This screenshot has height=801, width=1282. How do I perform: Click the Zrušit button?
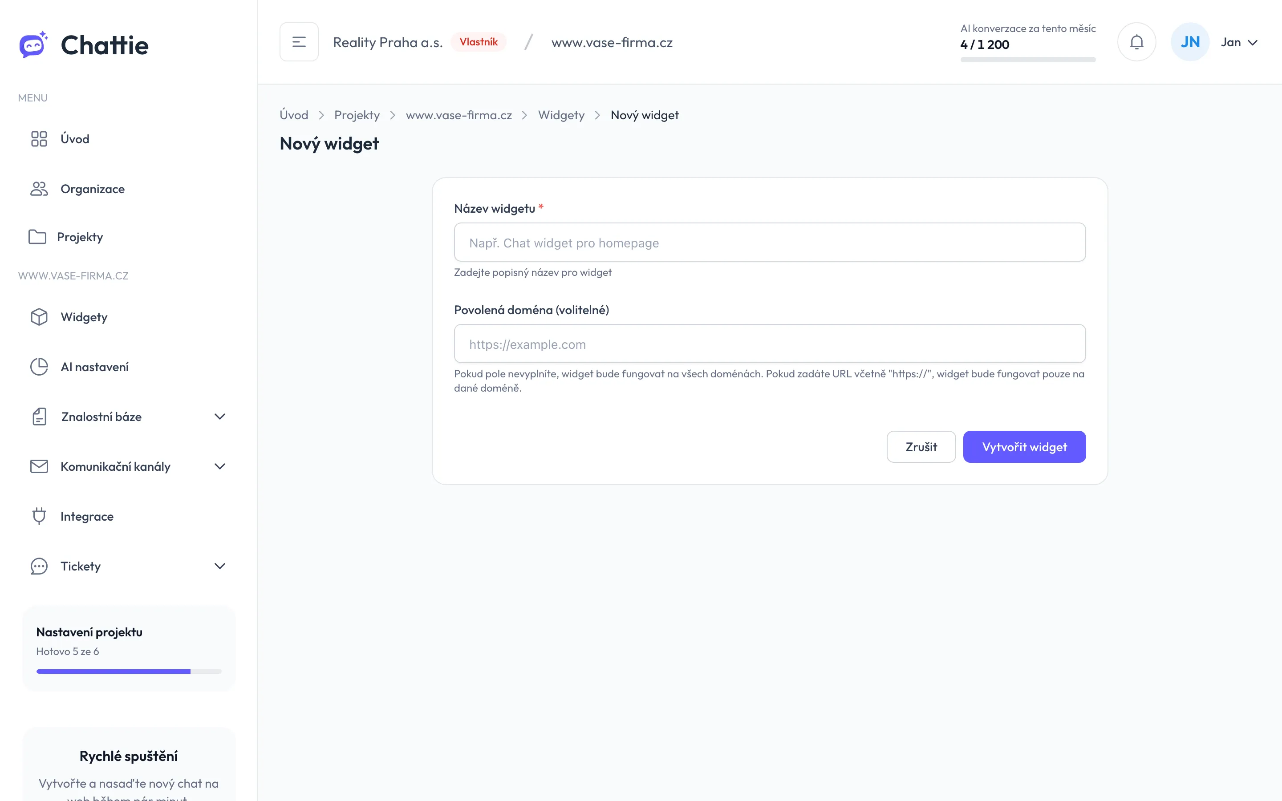tap(921, 447)
